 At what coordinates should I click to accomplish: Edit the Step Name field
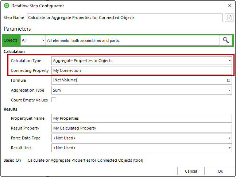tap(125, 18)
